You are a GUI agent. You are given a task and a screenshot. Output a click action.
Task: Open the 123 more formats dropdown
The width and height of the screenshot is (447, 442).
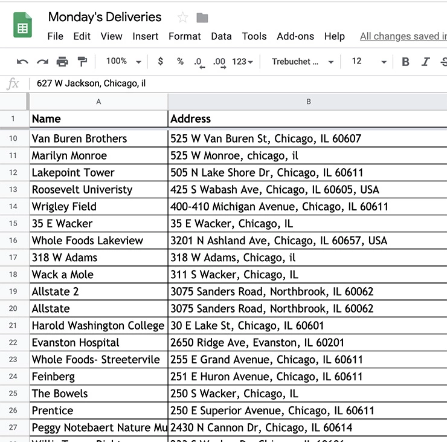coord(242,62)
